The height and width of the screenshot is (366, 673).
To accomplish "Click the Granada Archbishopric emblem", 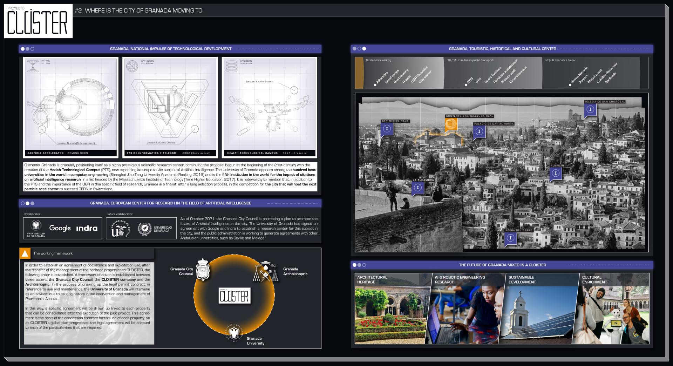I will [x=266, y=272].
